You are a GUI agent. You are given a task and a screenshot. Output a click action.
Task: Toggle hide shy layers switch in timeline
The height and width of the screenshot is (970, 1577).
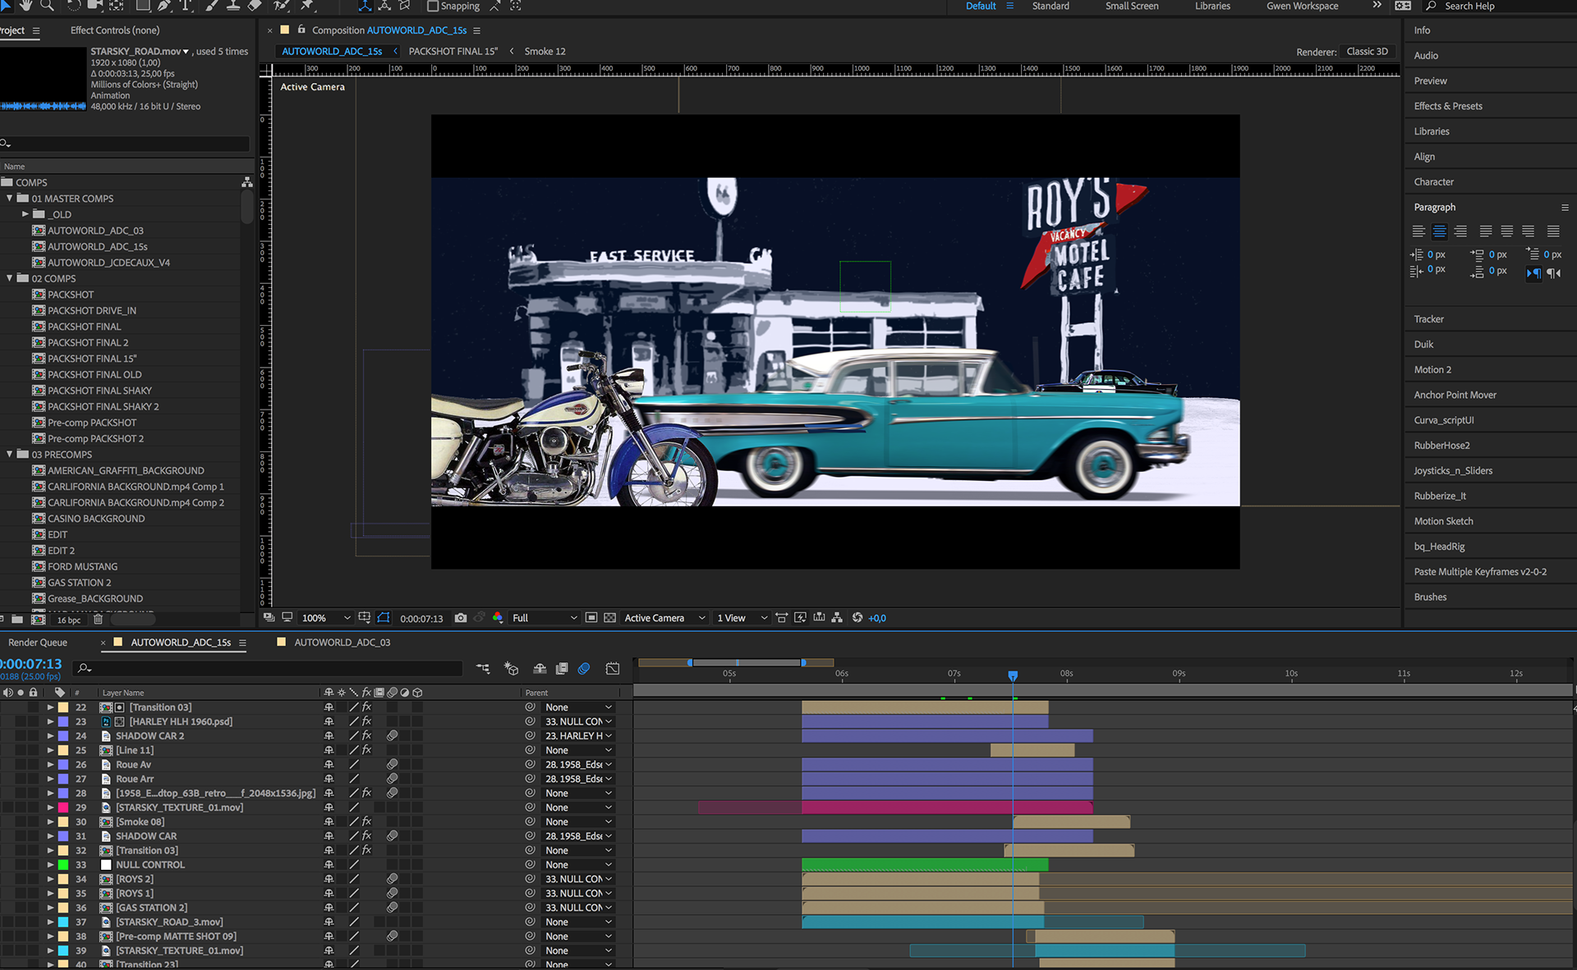(x=540, y=669)
